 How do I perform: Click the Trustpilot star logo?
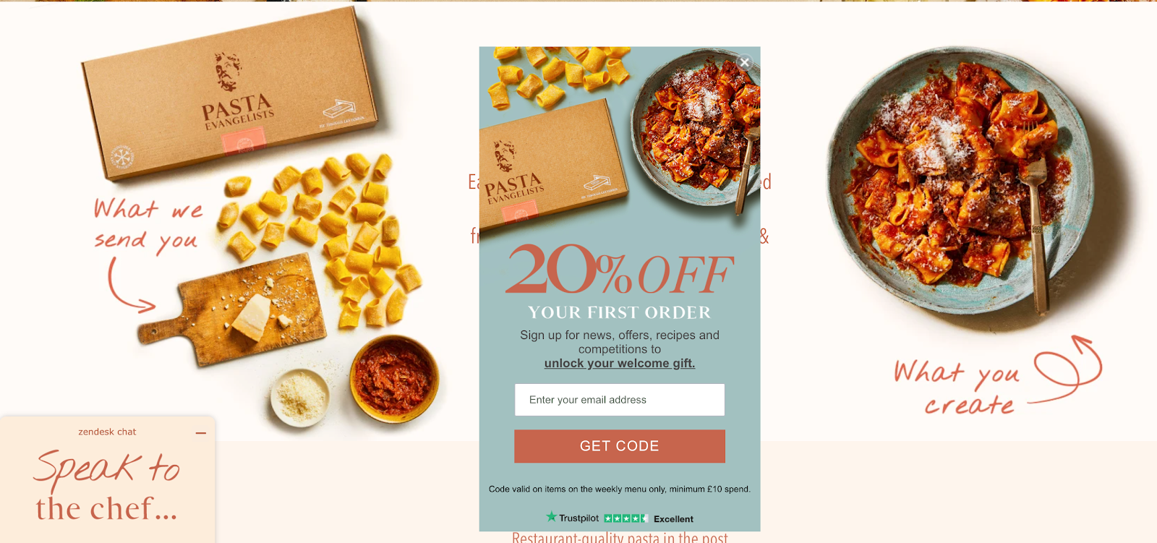tap(552, 517)
